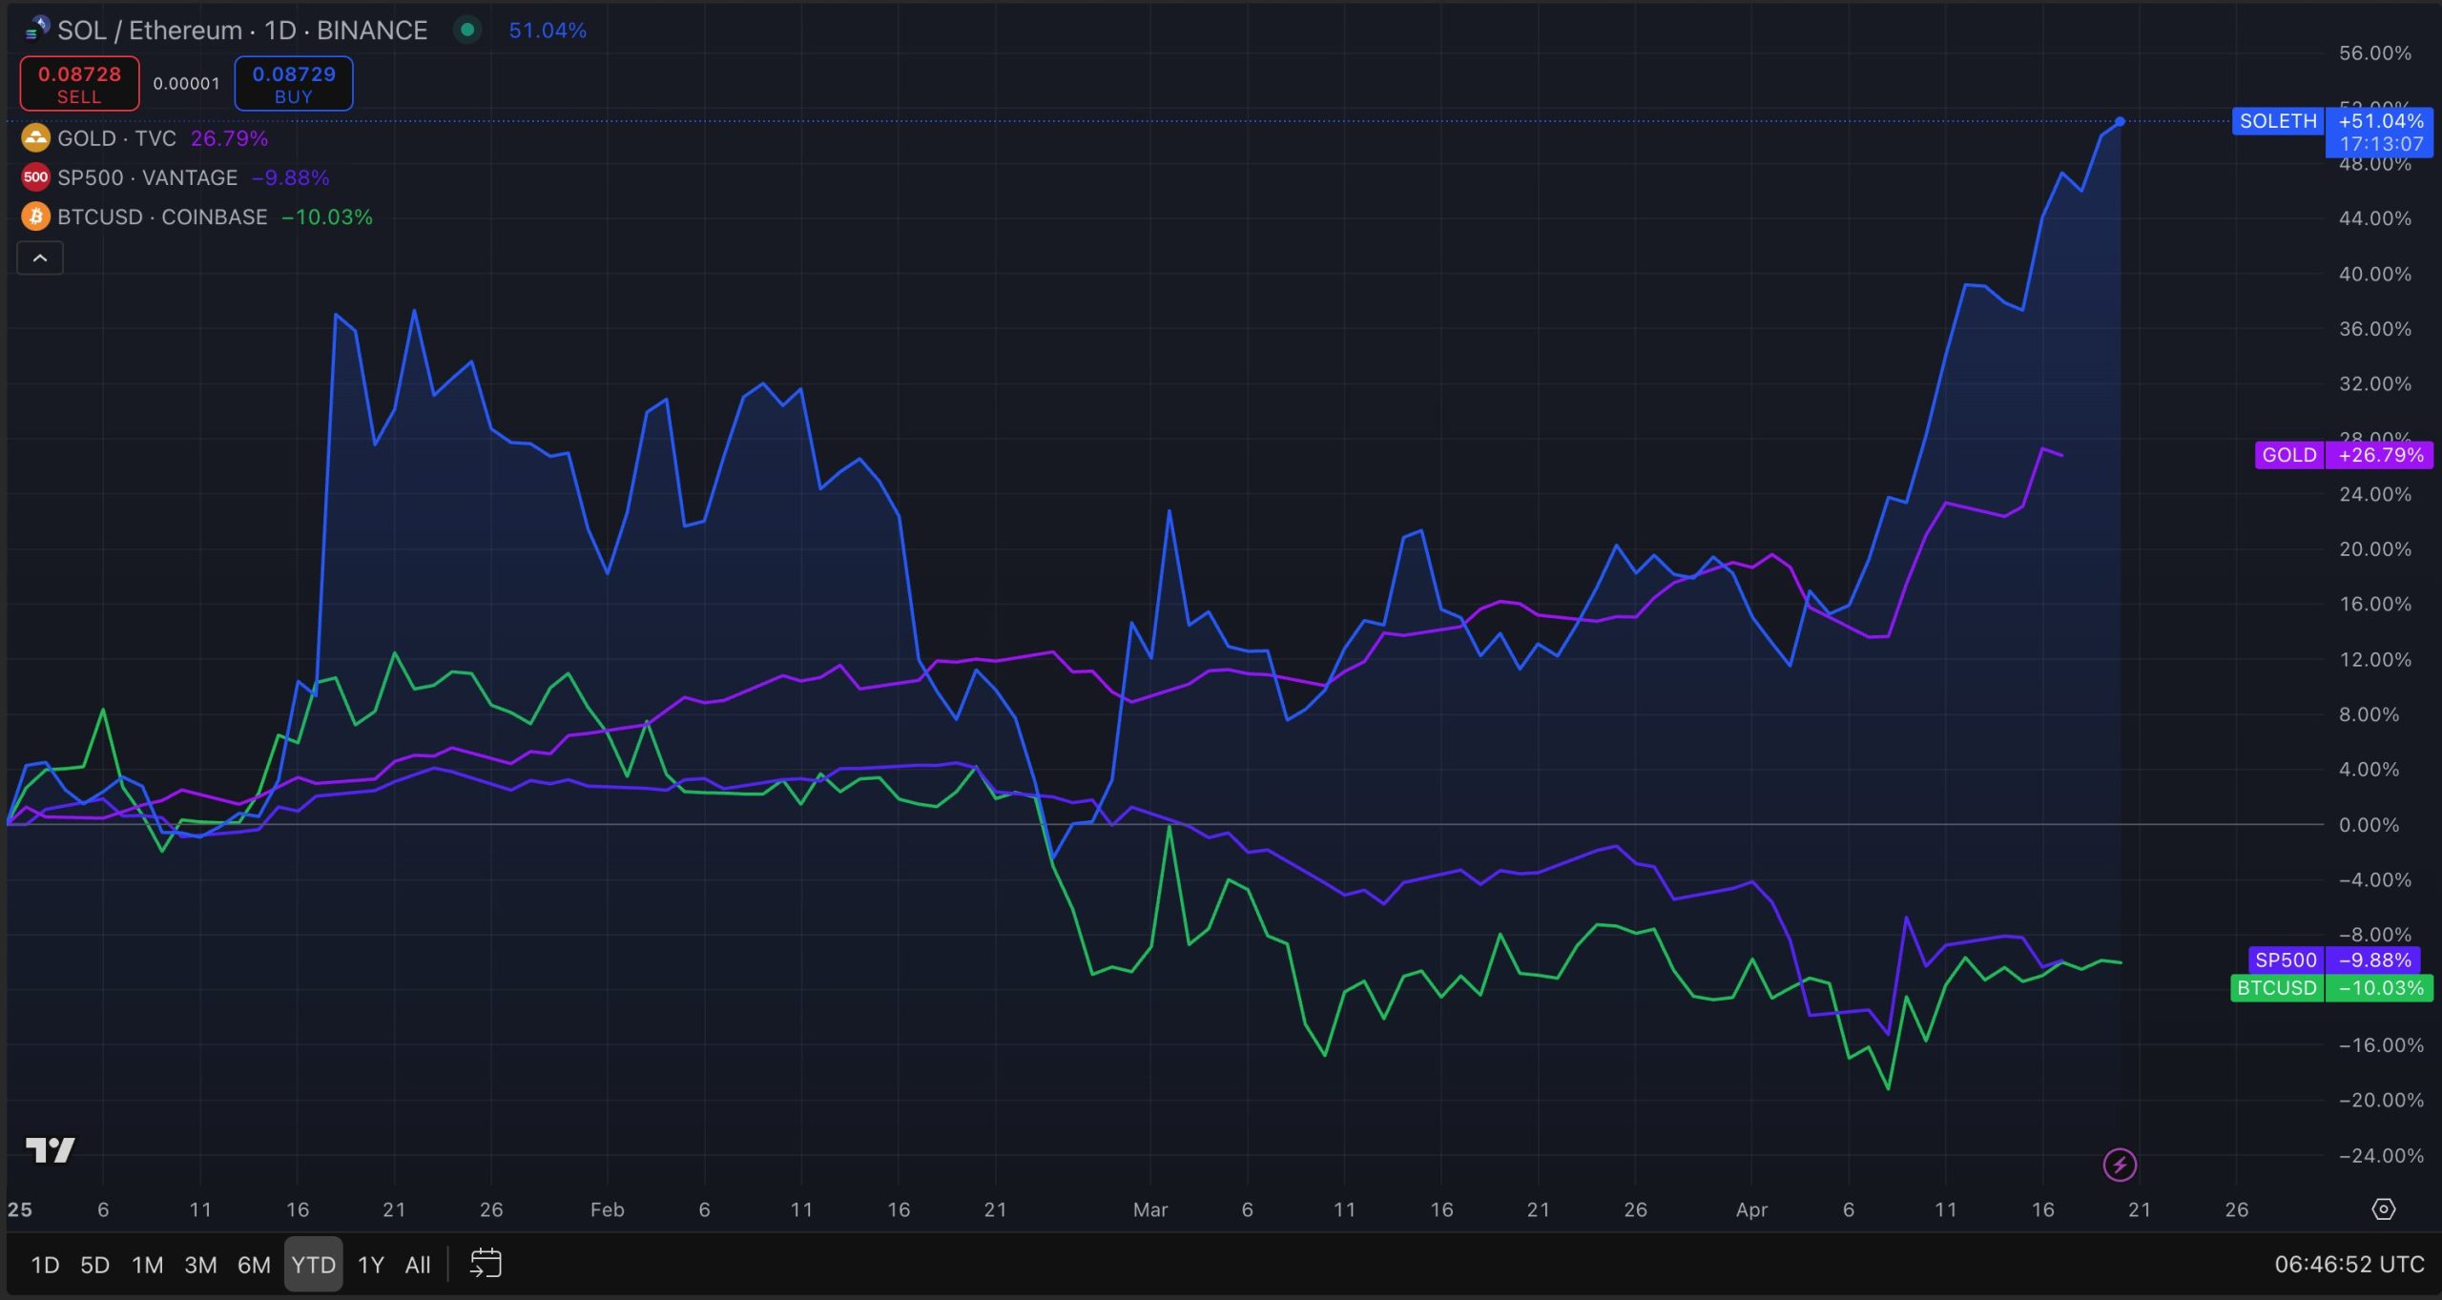Open the UTC time zone menu
Viewport: 2442px width, 1300px height.
coord(2349,1265)
